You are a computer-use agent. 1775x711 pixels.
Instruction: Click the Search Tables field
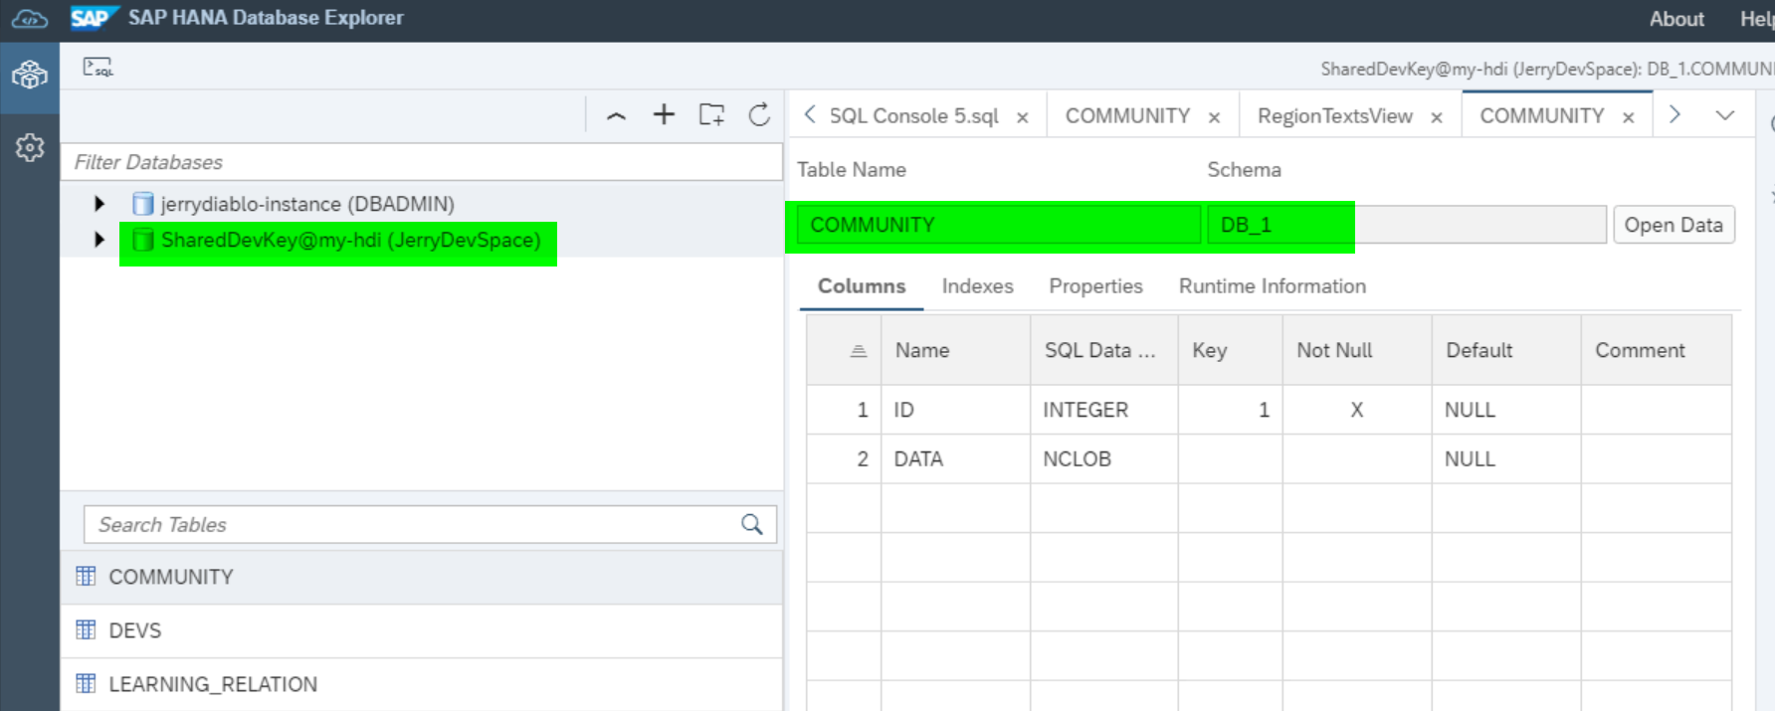point(430,524)
